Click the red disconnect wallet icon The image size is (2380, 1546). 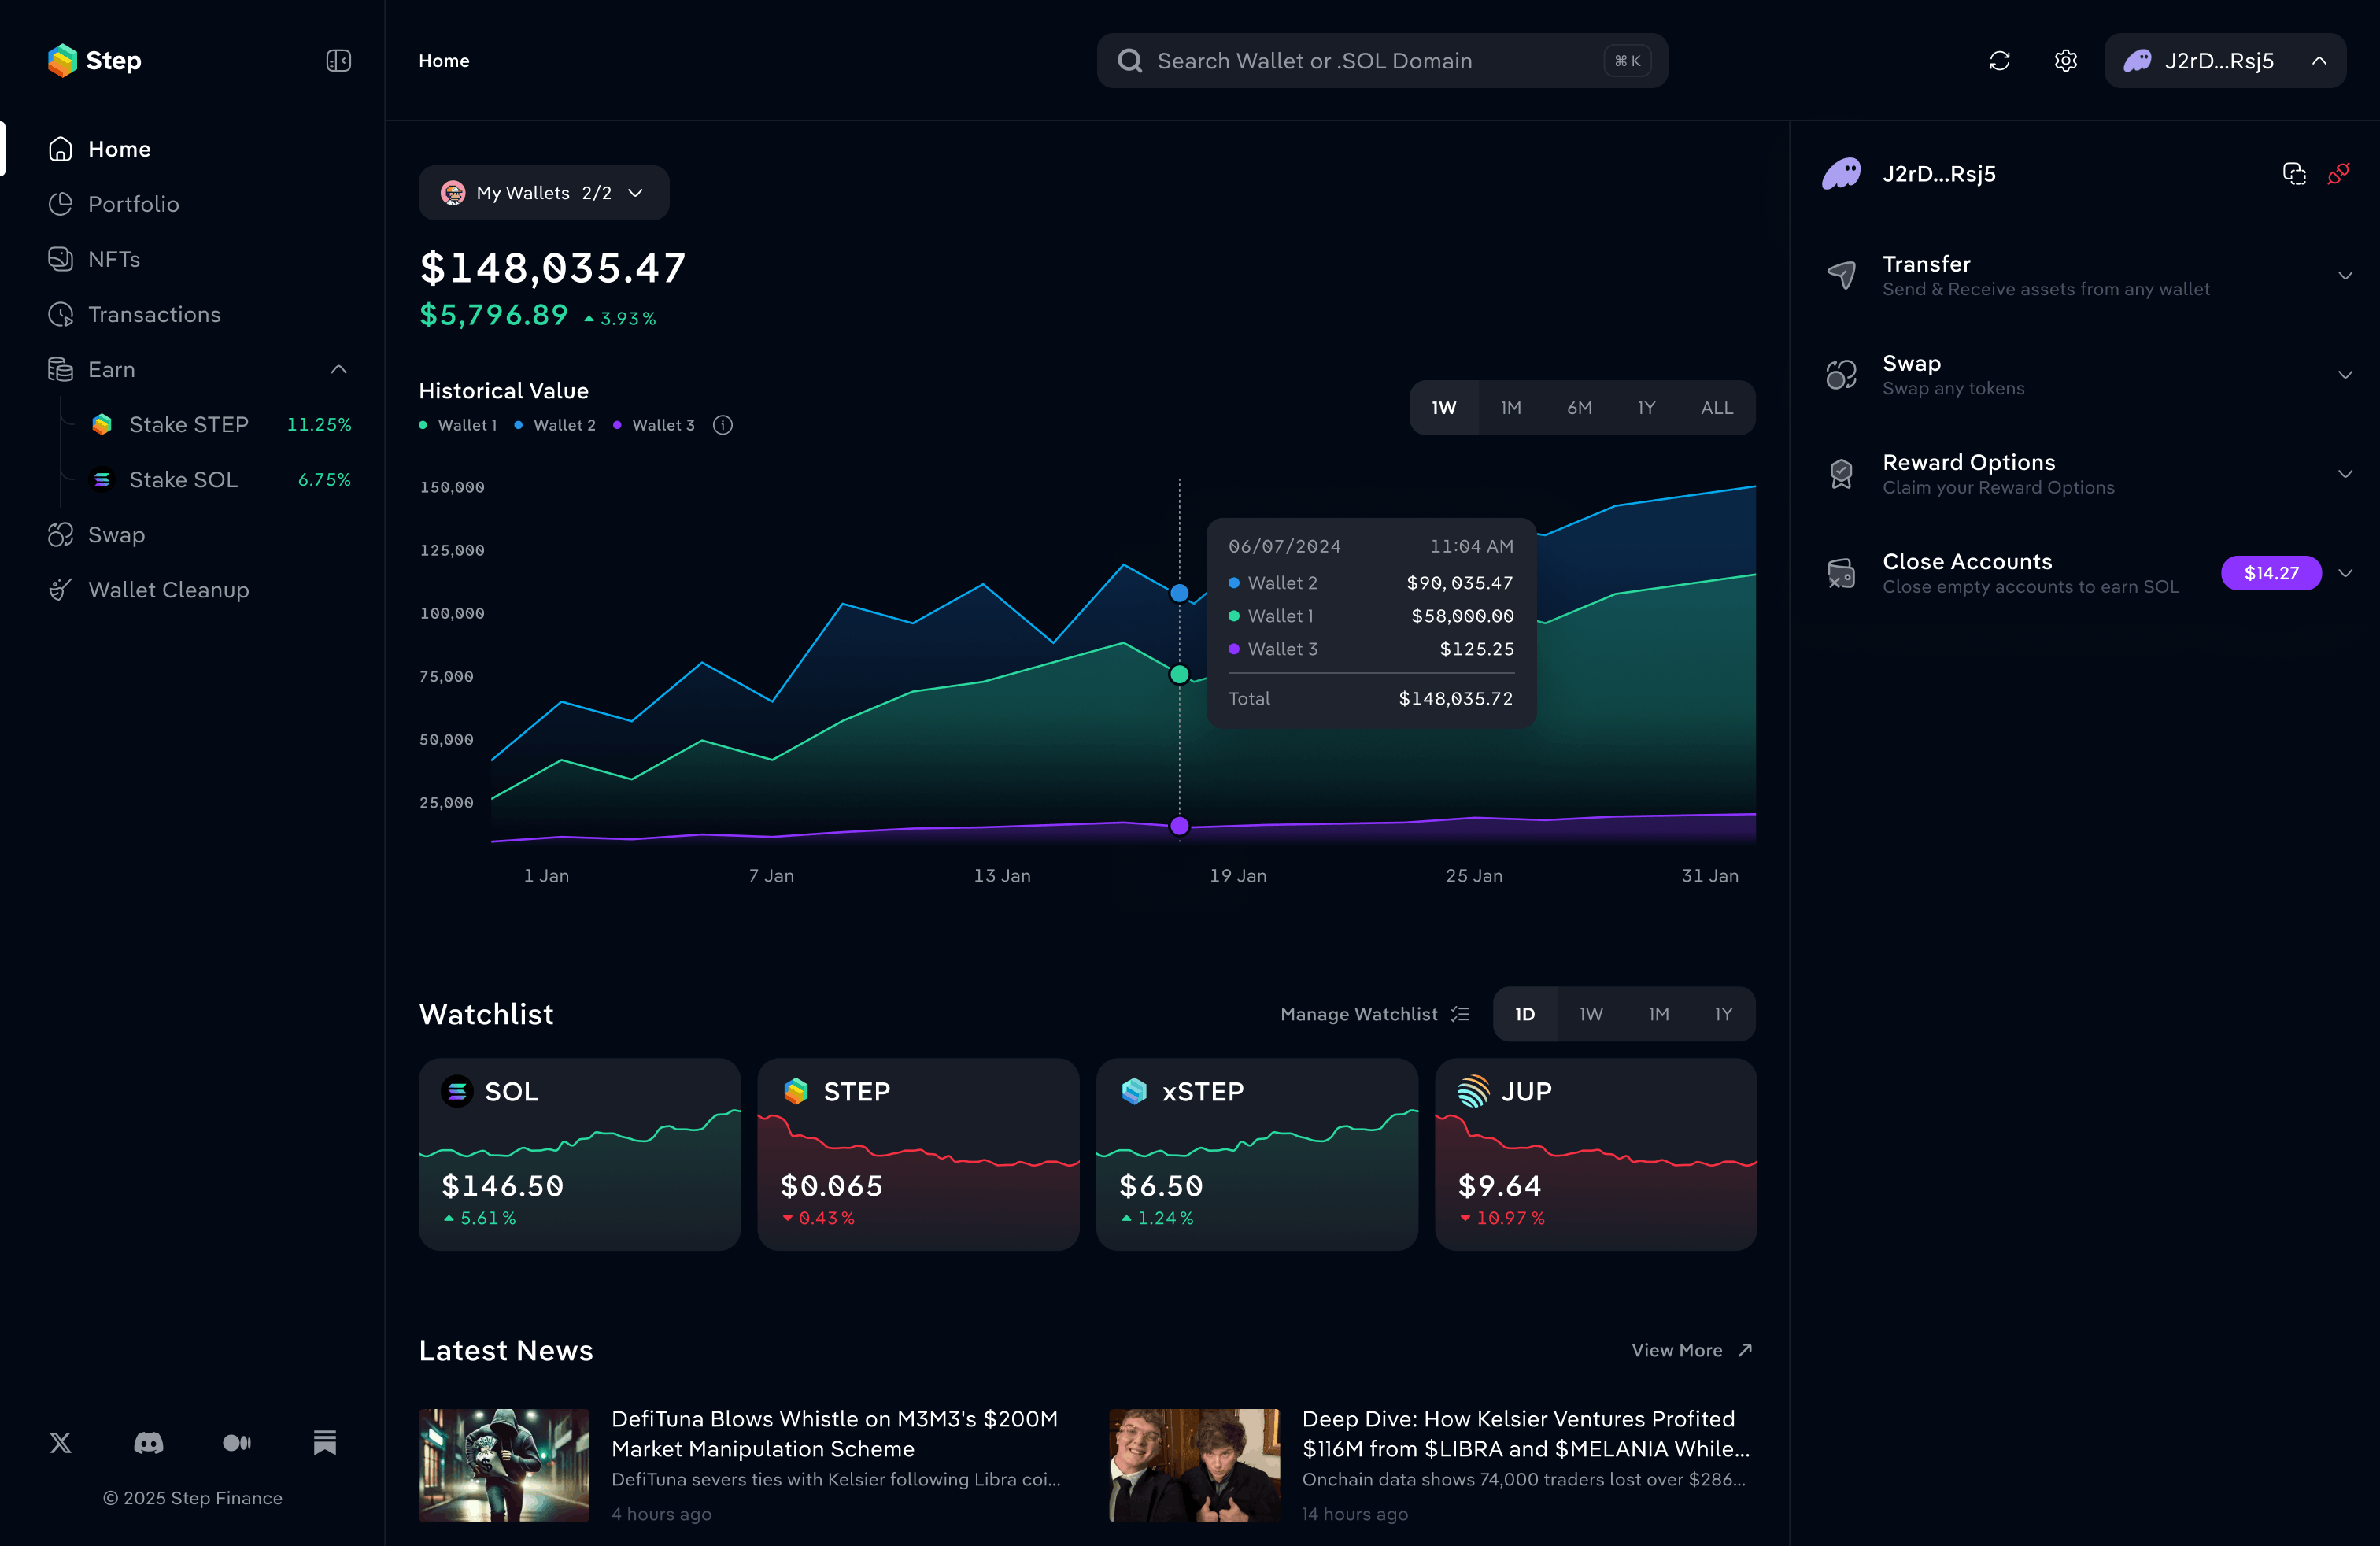pyautogui.click(x=2338, y=174)
